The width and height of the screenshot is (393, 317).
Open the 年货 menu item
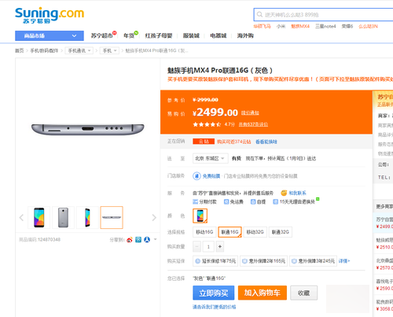click(129, 36)
